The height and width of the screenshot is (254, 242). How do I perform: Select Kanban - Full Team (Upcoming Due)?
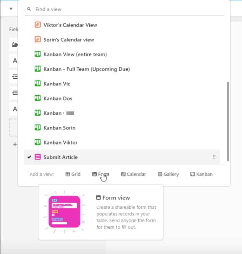tap(86, 69)
